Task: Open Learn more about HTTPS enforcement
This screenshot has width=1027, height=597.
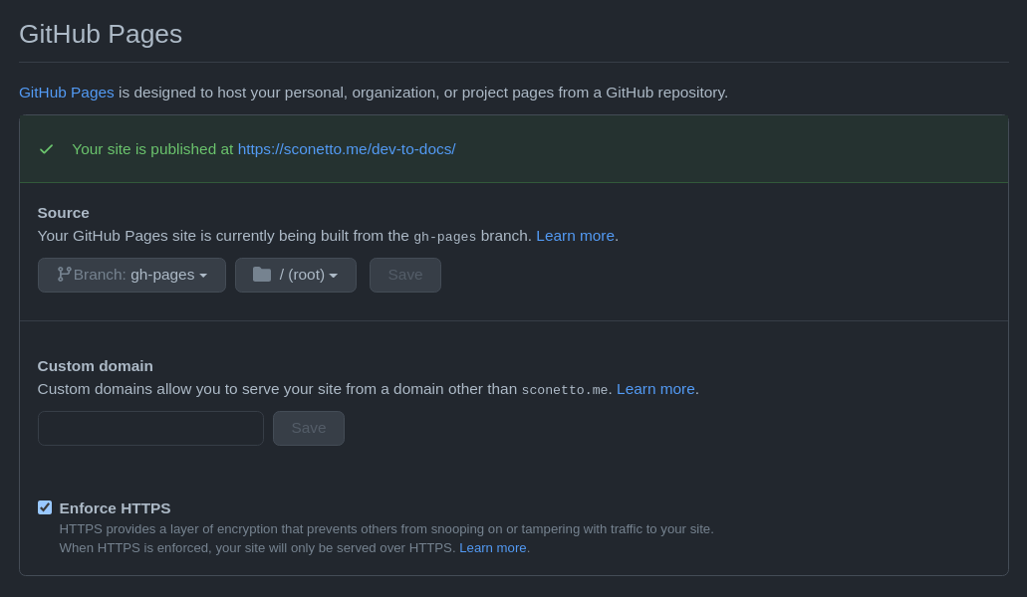Action: (492, 547)
